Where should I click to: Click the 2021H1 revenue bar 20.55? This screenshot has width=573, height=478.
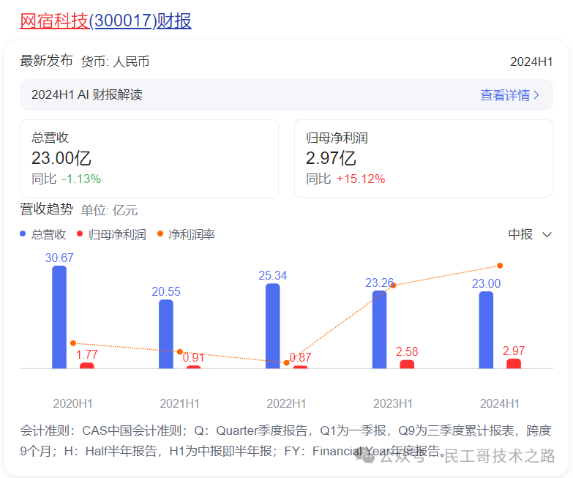166,334
